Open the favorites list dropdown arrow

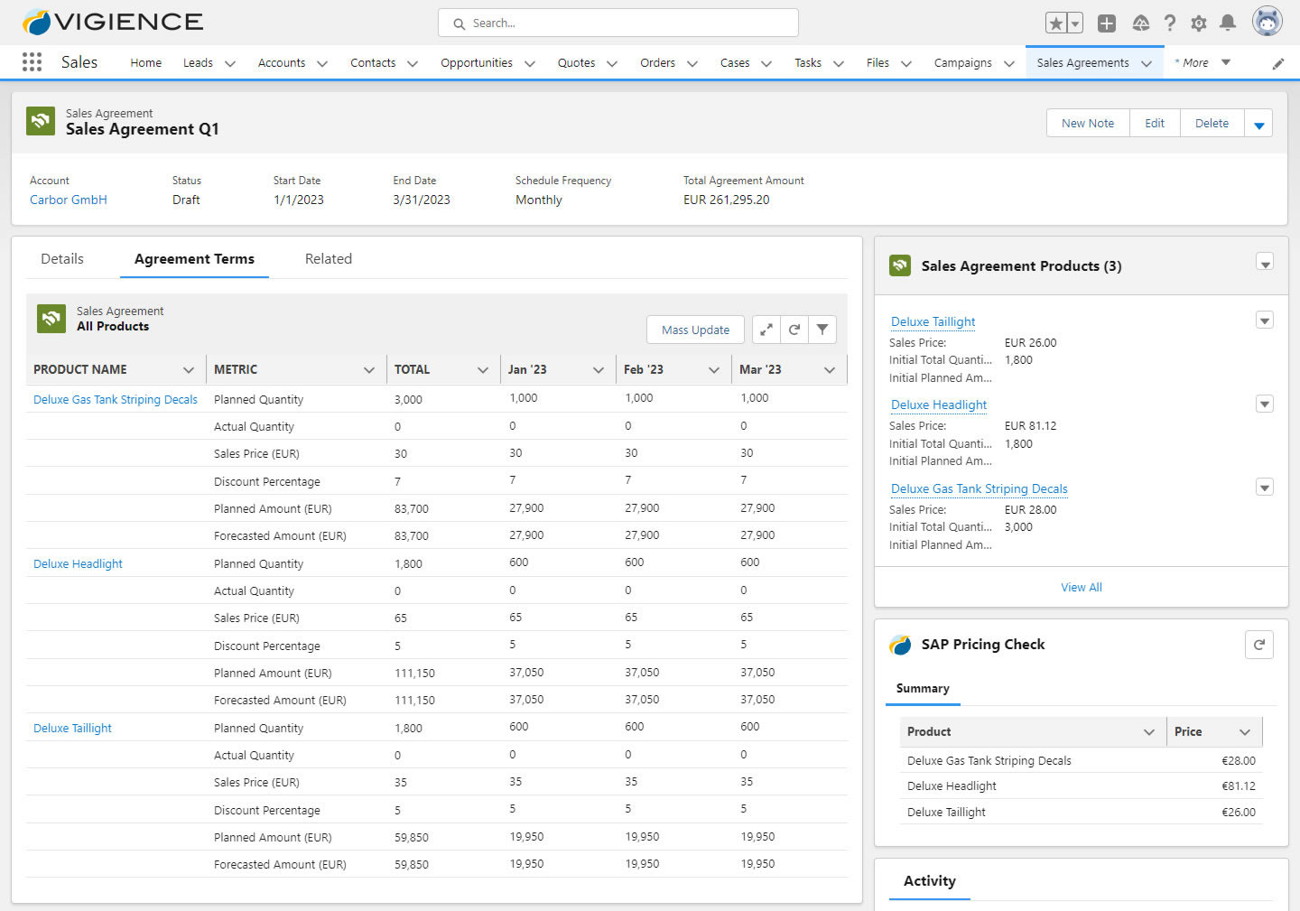[1075, 23]
